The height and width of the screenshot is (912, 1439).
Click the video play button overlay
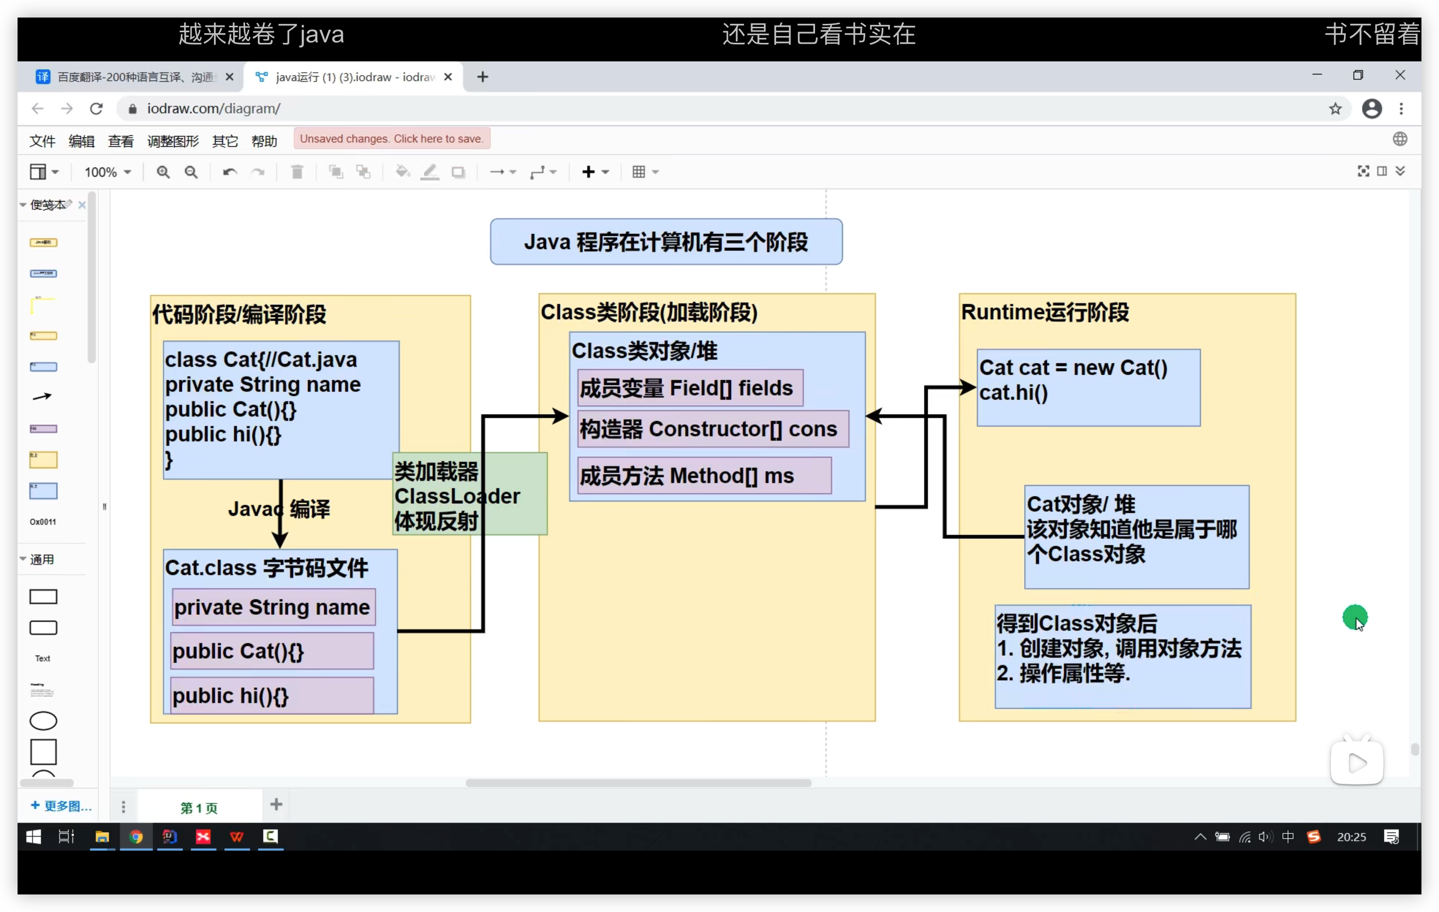click(x=1357, y=763)
